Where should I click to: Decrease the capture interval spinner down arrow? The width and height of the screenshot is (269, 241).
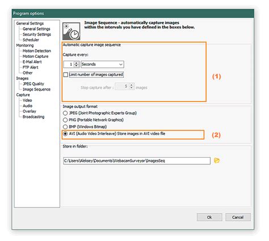77,66
